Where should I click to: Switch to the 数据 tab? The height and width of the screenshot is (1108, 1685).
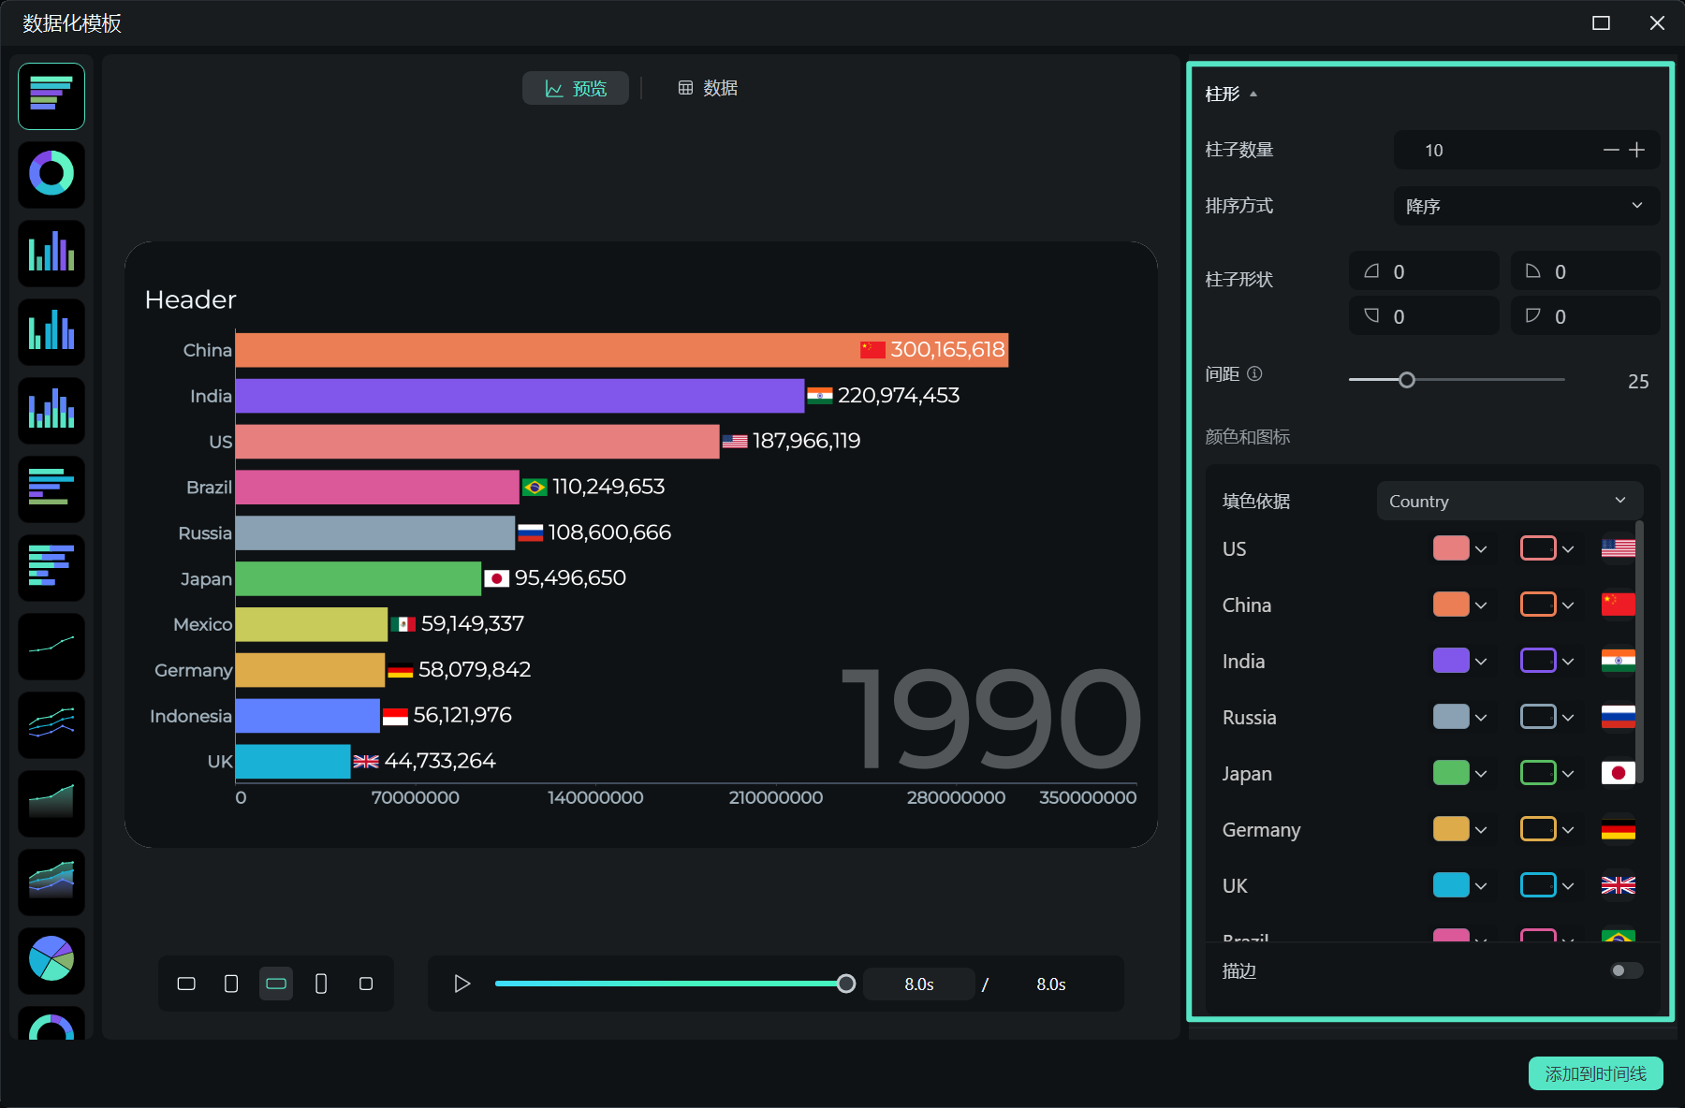tap(708, 88)
